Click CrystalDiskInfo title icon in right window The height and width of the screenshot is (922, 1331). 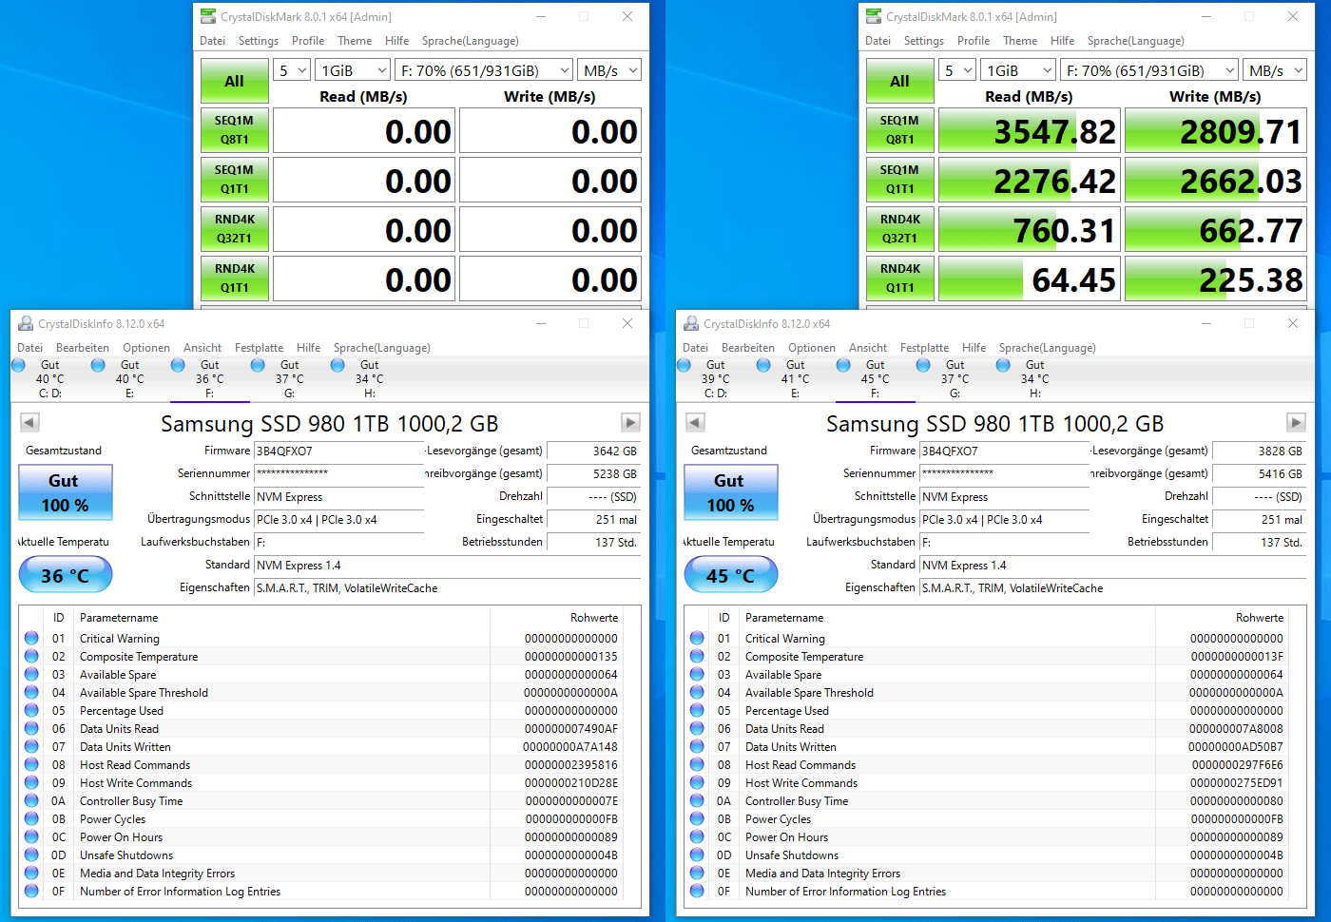coord(691,323)
